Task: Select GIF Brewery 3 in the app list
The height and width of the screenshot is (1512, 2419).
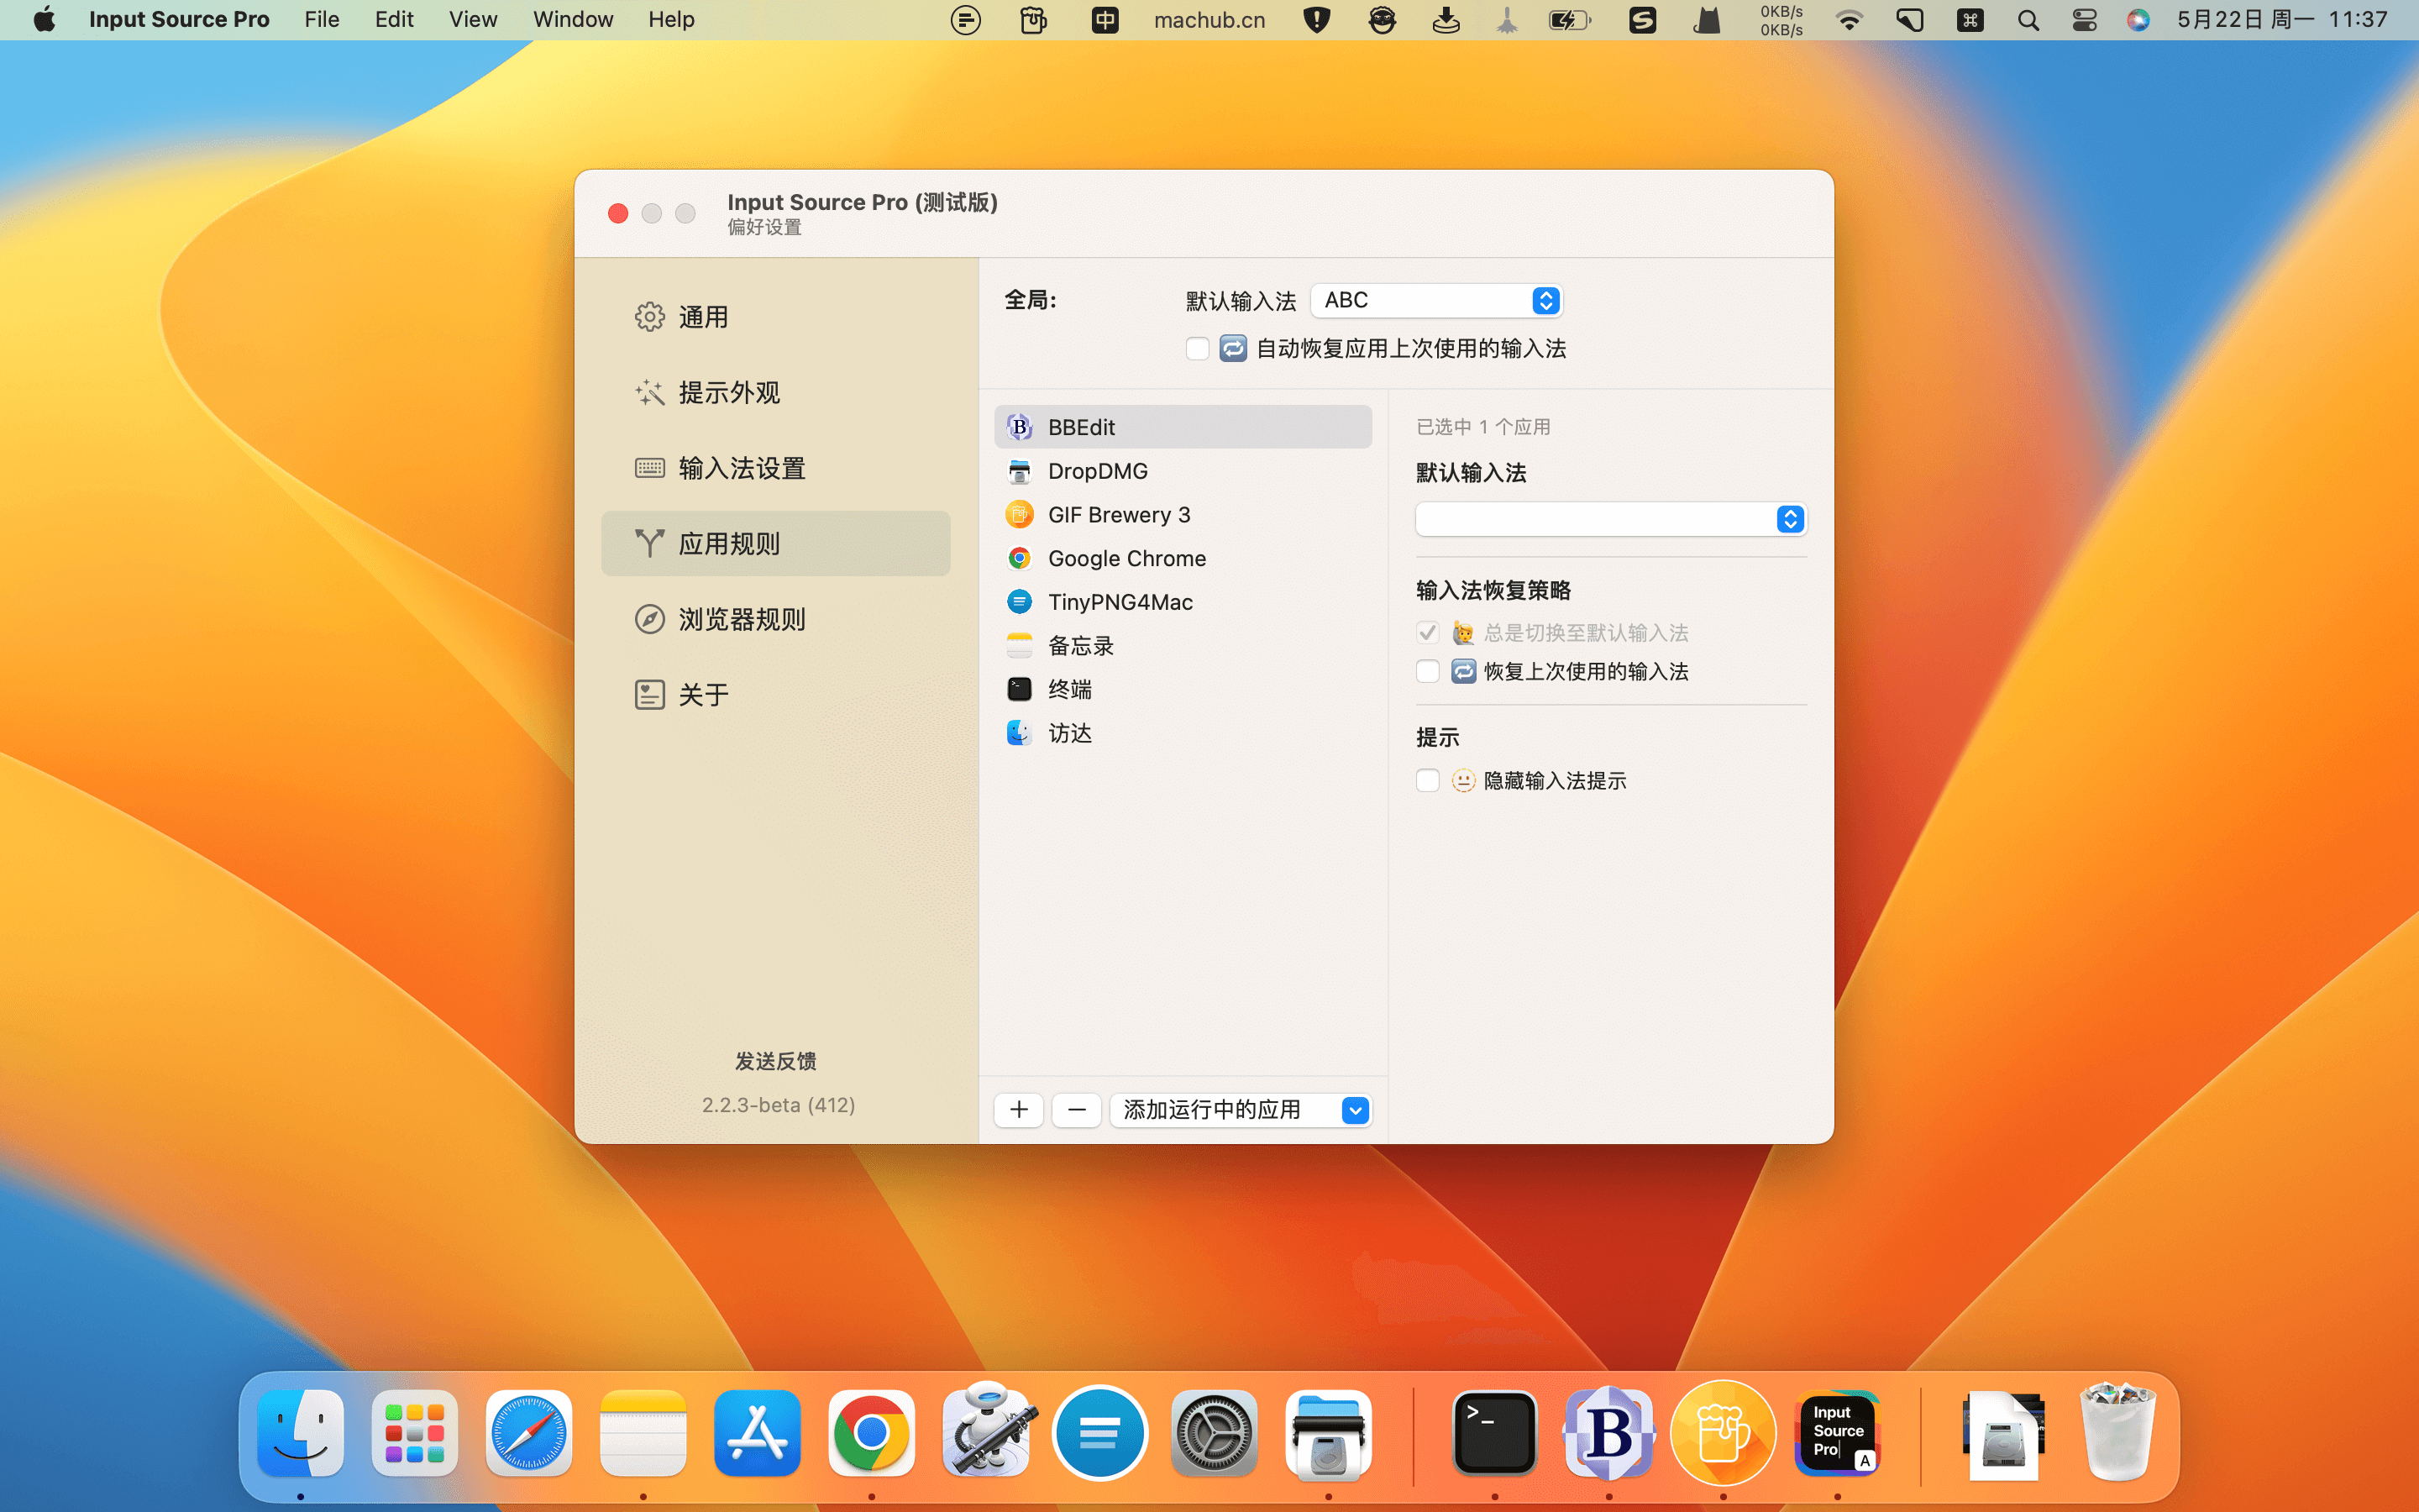Action: [1183, 515]
